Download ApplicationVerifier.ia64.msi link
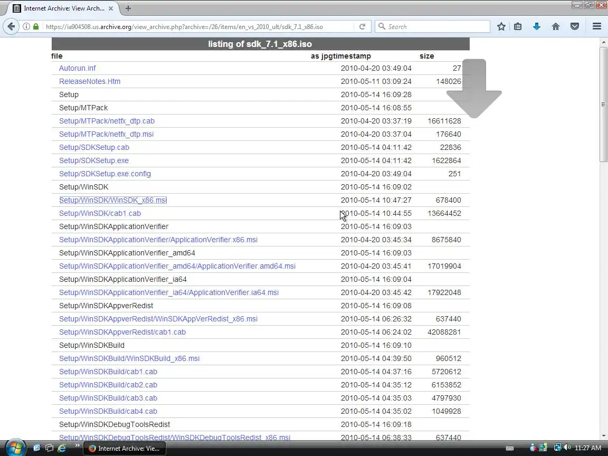Viewport: 608px width, 456px height. tap(169, 292)
